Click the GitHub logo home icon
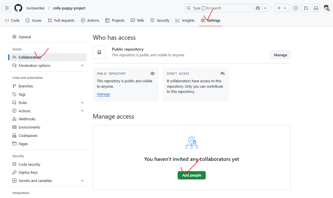This screenshot has height=198, width=333. [x=18, y=8]
